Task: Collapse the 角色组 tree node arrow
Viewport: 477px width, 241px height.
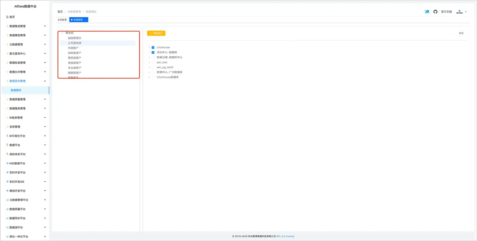Action: click(x=62, y=33)
